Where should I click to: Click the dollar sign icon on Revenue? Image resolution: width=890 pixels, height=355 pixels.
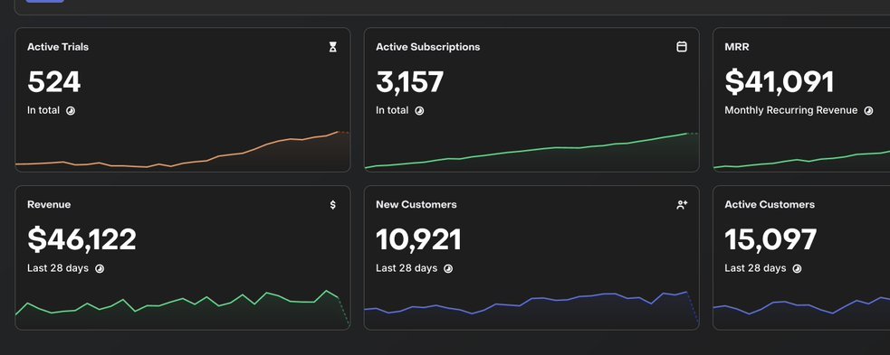pos(332,204)
